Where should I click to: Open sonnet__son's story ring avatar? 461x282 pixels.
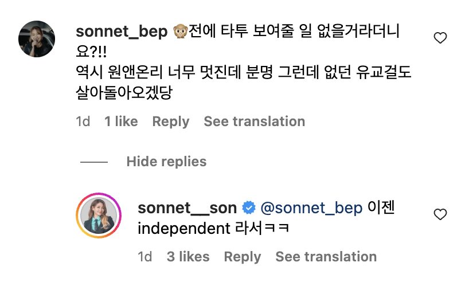[98, 214]
